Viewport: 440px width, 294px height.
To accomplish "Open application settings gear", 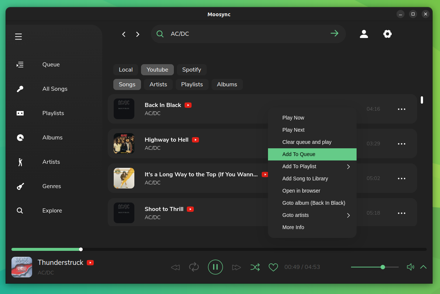I will pyautogui.click(x=387, y=34).
